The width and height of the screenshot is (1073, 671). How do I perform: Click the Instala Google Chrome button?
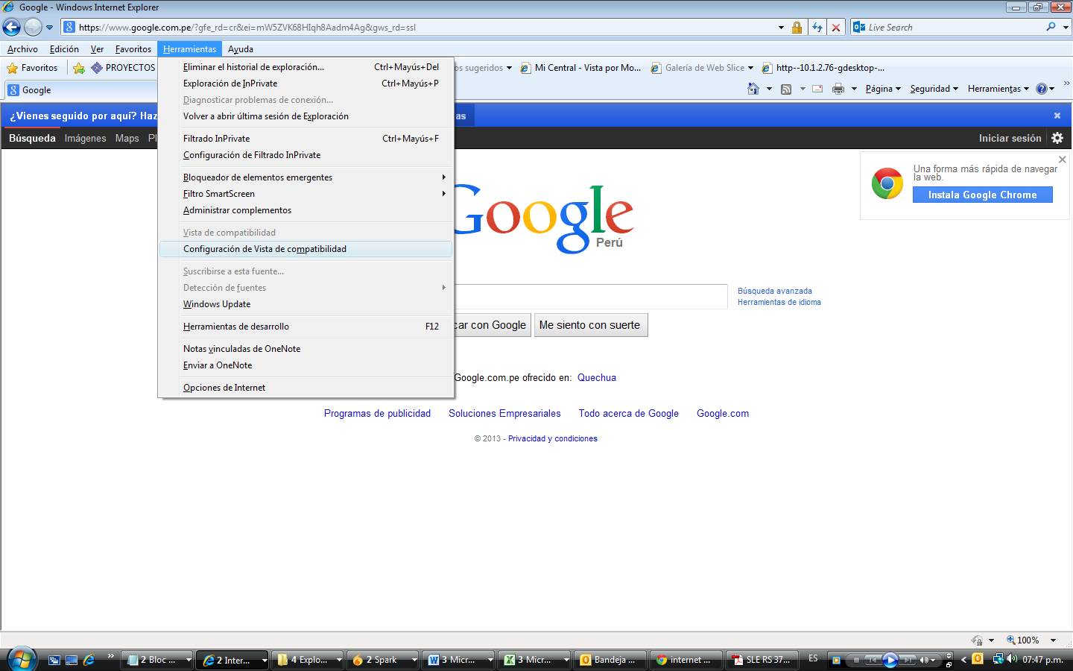982,195
